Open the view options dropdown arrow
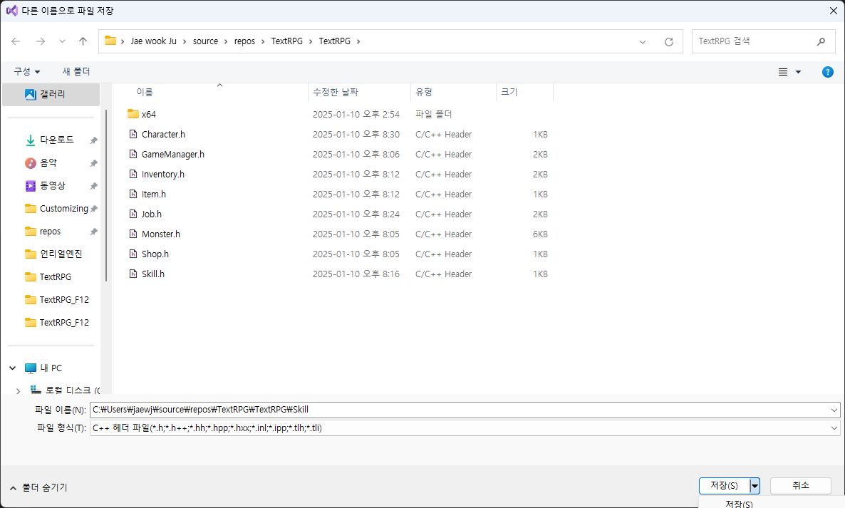The image size is (845, 508). click(x=798, y=72)
